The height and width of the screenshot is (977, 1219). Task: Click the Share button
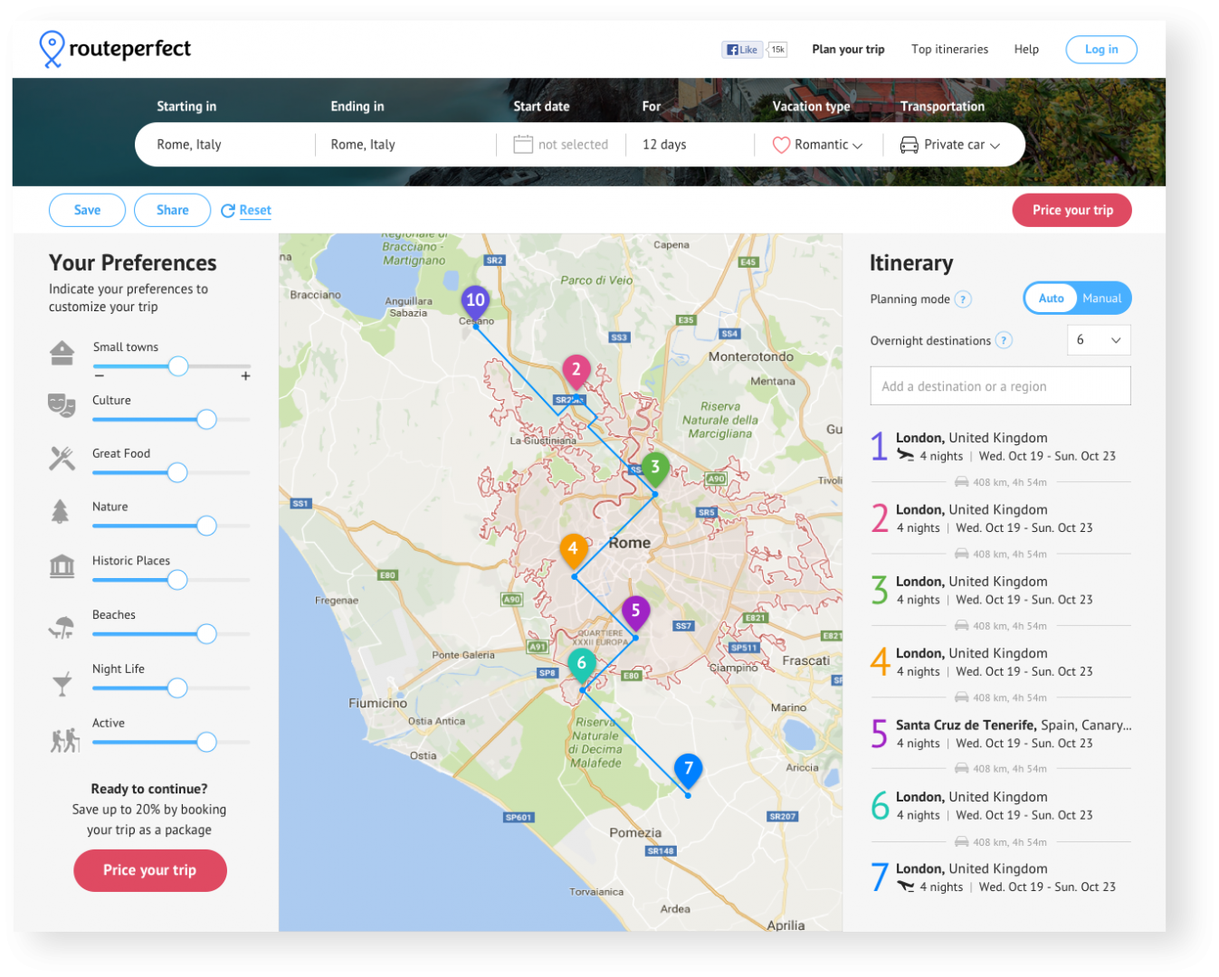pos(172,210)
